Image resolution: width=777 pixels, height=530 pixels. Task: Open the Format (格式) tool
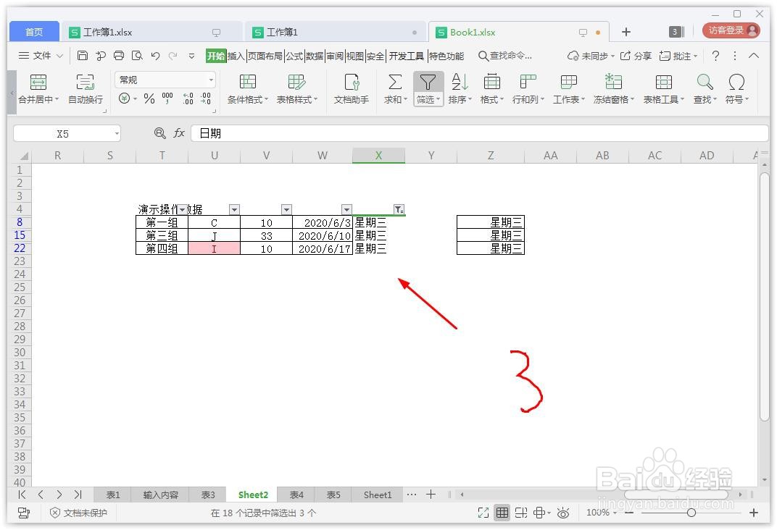(x=491, y=89)
